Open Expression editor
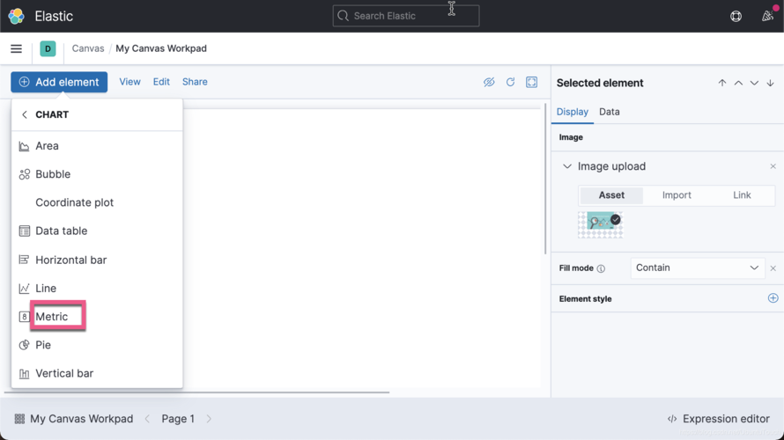 (x=719, y=419)
